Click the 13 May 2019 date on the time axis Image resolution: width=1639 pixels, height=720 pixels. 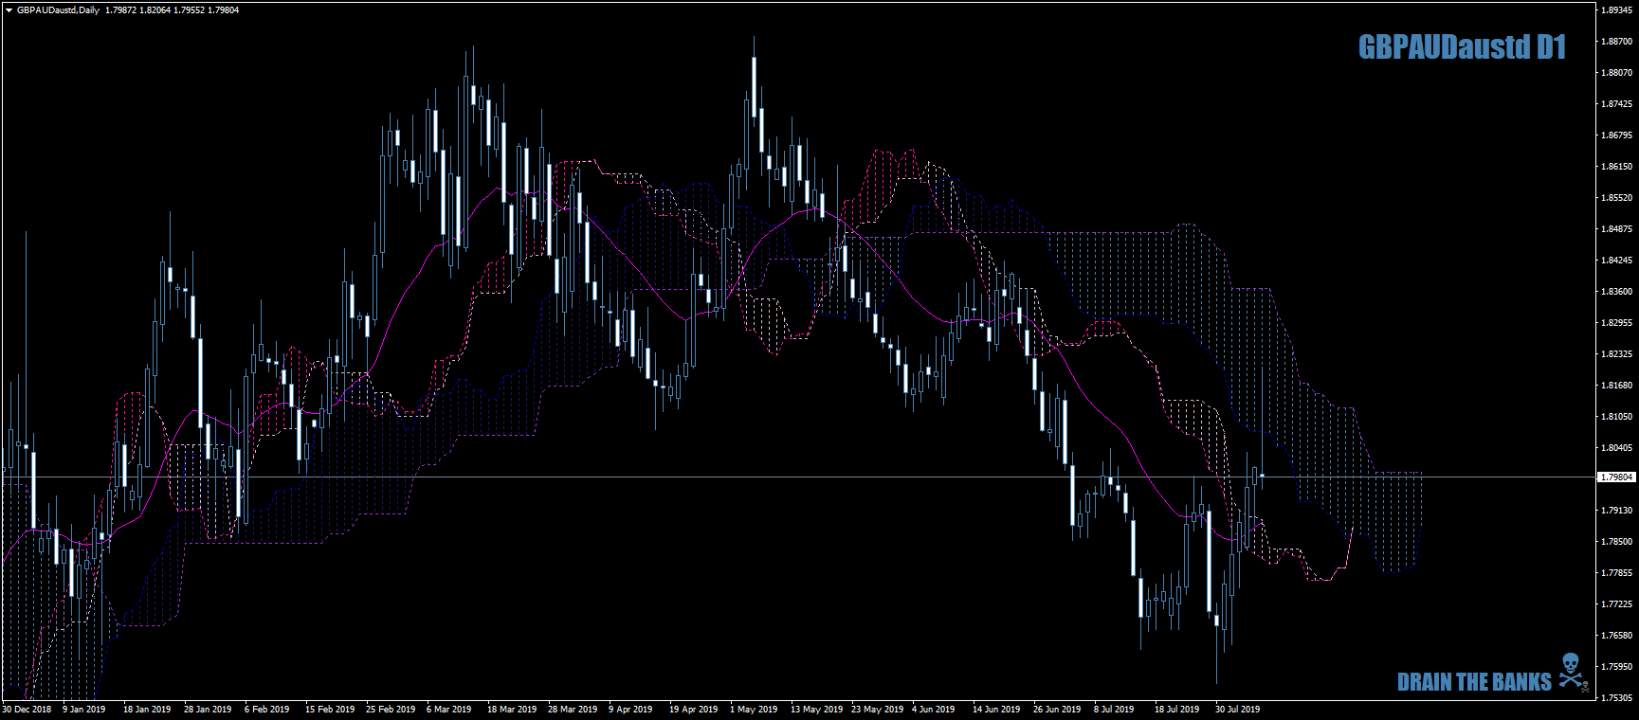click(817, 710)
